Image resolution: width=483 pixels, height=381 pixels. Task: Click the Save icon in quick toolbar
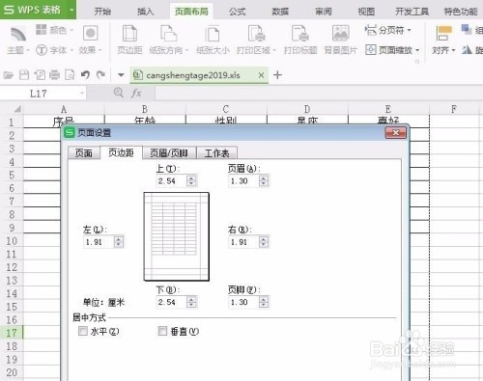coord(24,75)
